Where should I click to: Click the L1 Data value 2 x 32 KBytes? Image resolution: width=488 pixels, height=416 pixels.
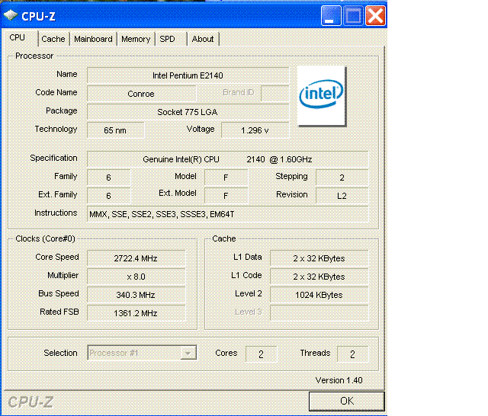click(319, 258)
